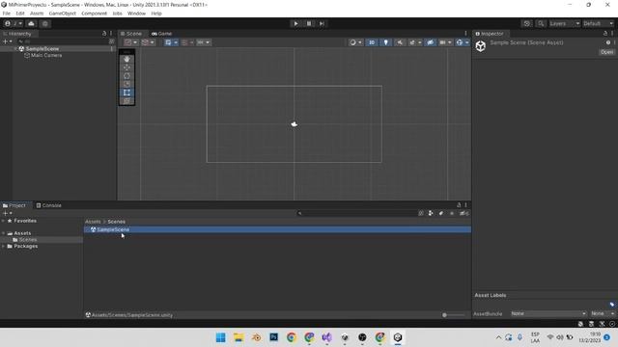Select the Move tool in Scene toolbar
The height and width of the screenshot is (347, 618).
(x=126, y=67)
